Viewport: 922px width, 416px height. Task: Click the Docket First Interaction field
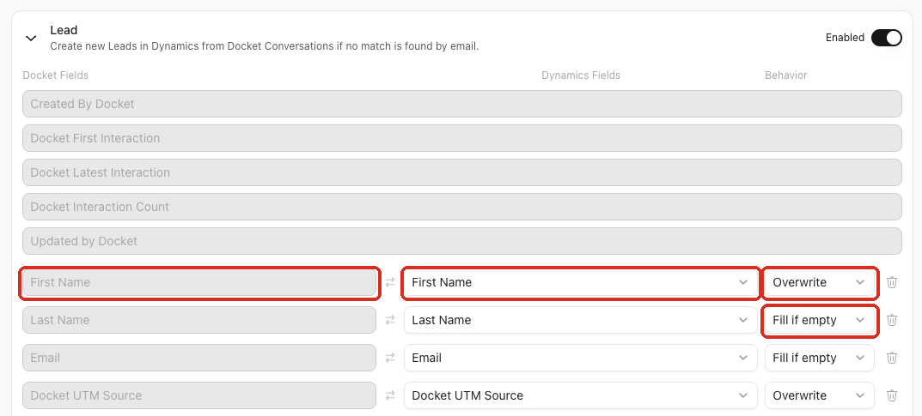(x=462, y=138)
